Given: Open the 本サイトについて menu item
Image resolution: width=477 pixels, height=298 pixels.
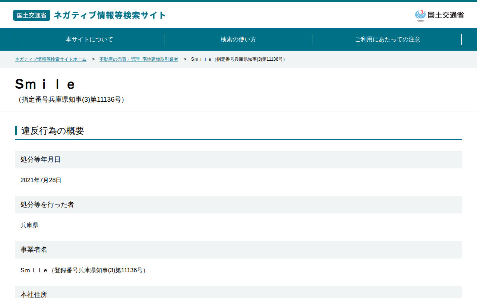Looking at the screenshot, I should [x=89, y=39].
